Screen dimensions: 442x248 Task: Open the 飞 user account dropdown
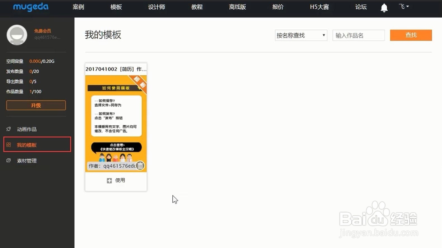click(x=404, y=7)
